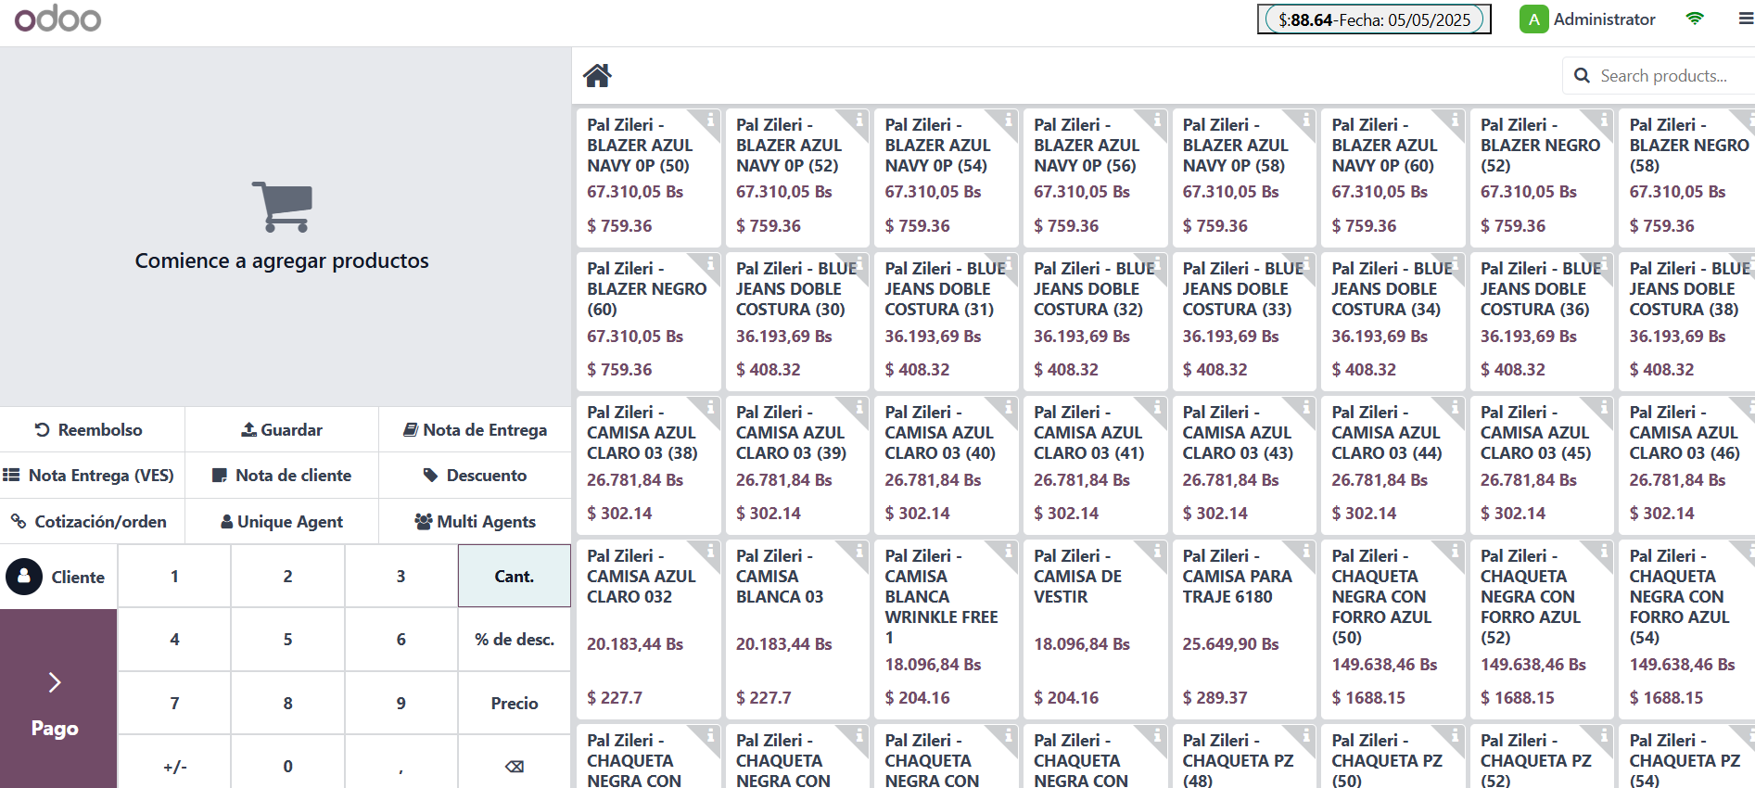Open info for BLAZER AZUL NAVY 0P (60)

(x=1456, y=119)
